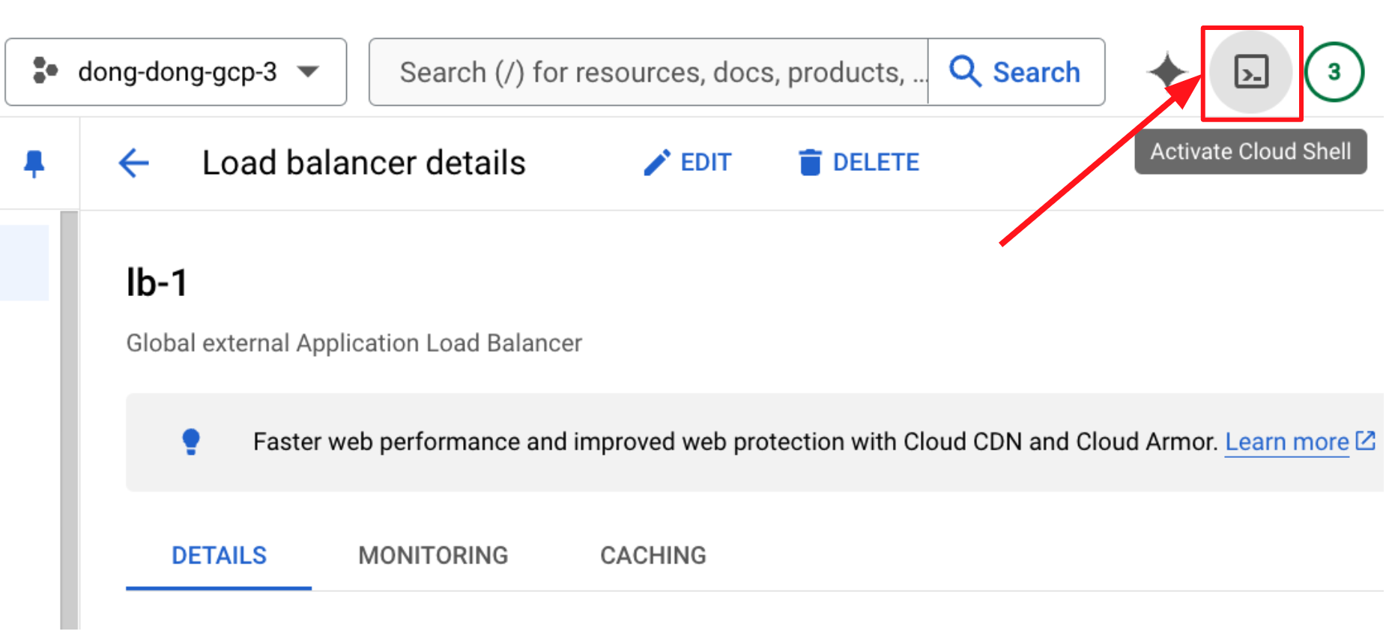Delete the load balancer via trash button

pos(859,163)
